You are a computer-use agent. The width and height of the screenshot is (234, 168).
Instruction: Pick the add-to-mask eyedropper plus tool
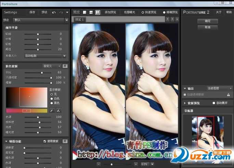[58, 111]
